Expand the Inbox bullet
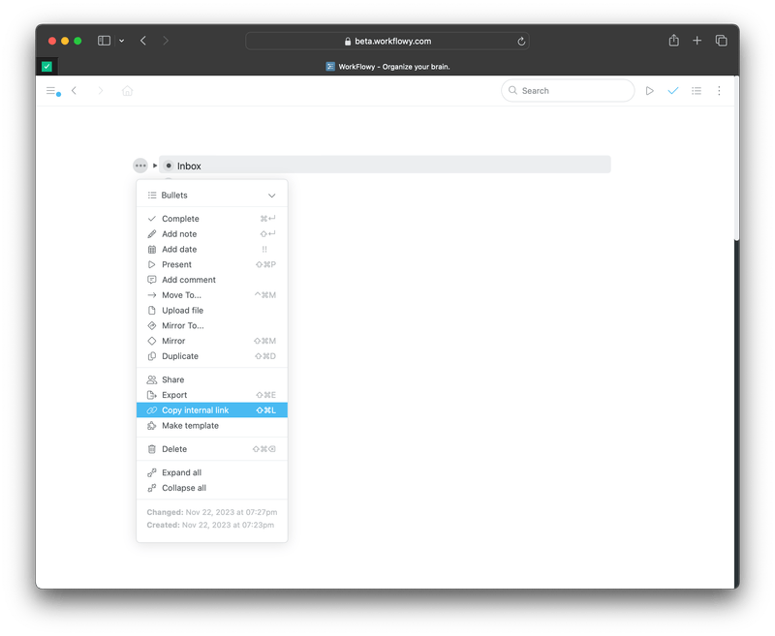 (155, 166)
